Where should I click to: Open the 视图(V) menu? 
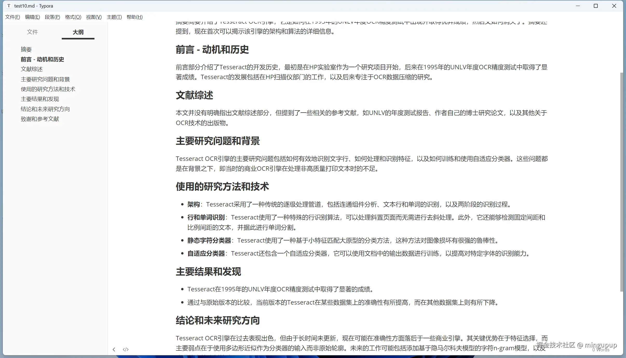(93, 17)
